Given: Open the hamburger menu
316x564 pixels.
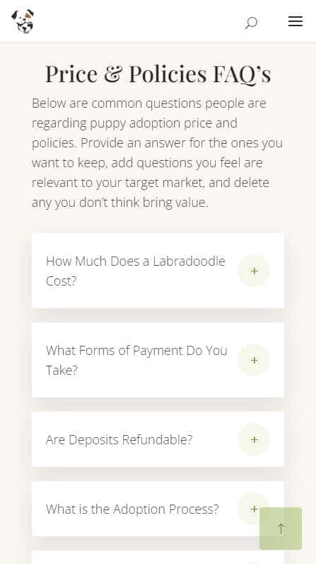Looking at the screenshot, I should [295, 21].
